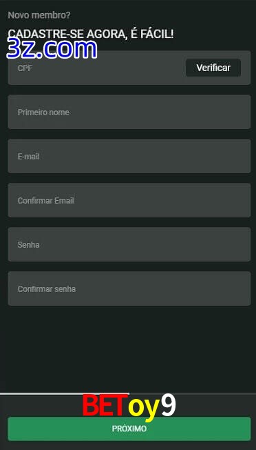Click the Confirmar Email placeholder label
This screenshot has height=450, width=256.
pyautogui.click(x=46, y=201)
